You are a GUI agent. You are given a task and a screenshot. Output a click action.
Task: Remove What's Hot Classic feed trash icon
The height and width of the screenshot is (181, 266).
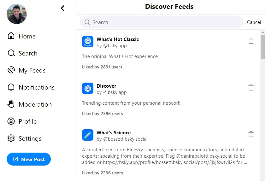pyautogui.click(x=251, y=41)
